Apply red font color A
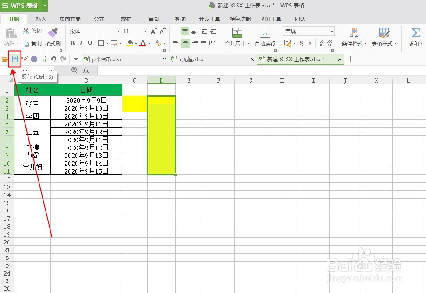The image size is (426, 293). (142, 43)
